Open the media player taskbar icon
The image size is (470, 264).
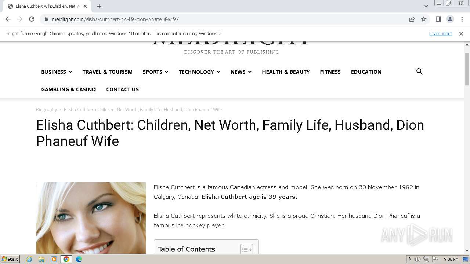pyautogui.click(x=54, y=259)
